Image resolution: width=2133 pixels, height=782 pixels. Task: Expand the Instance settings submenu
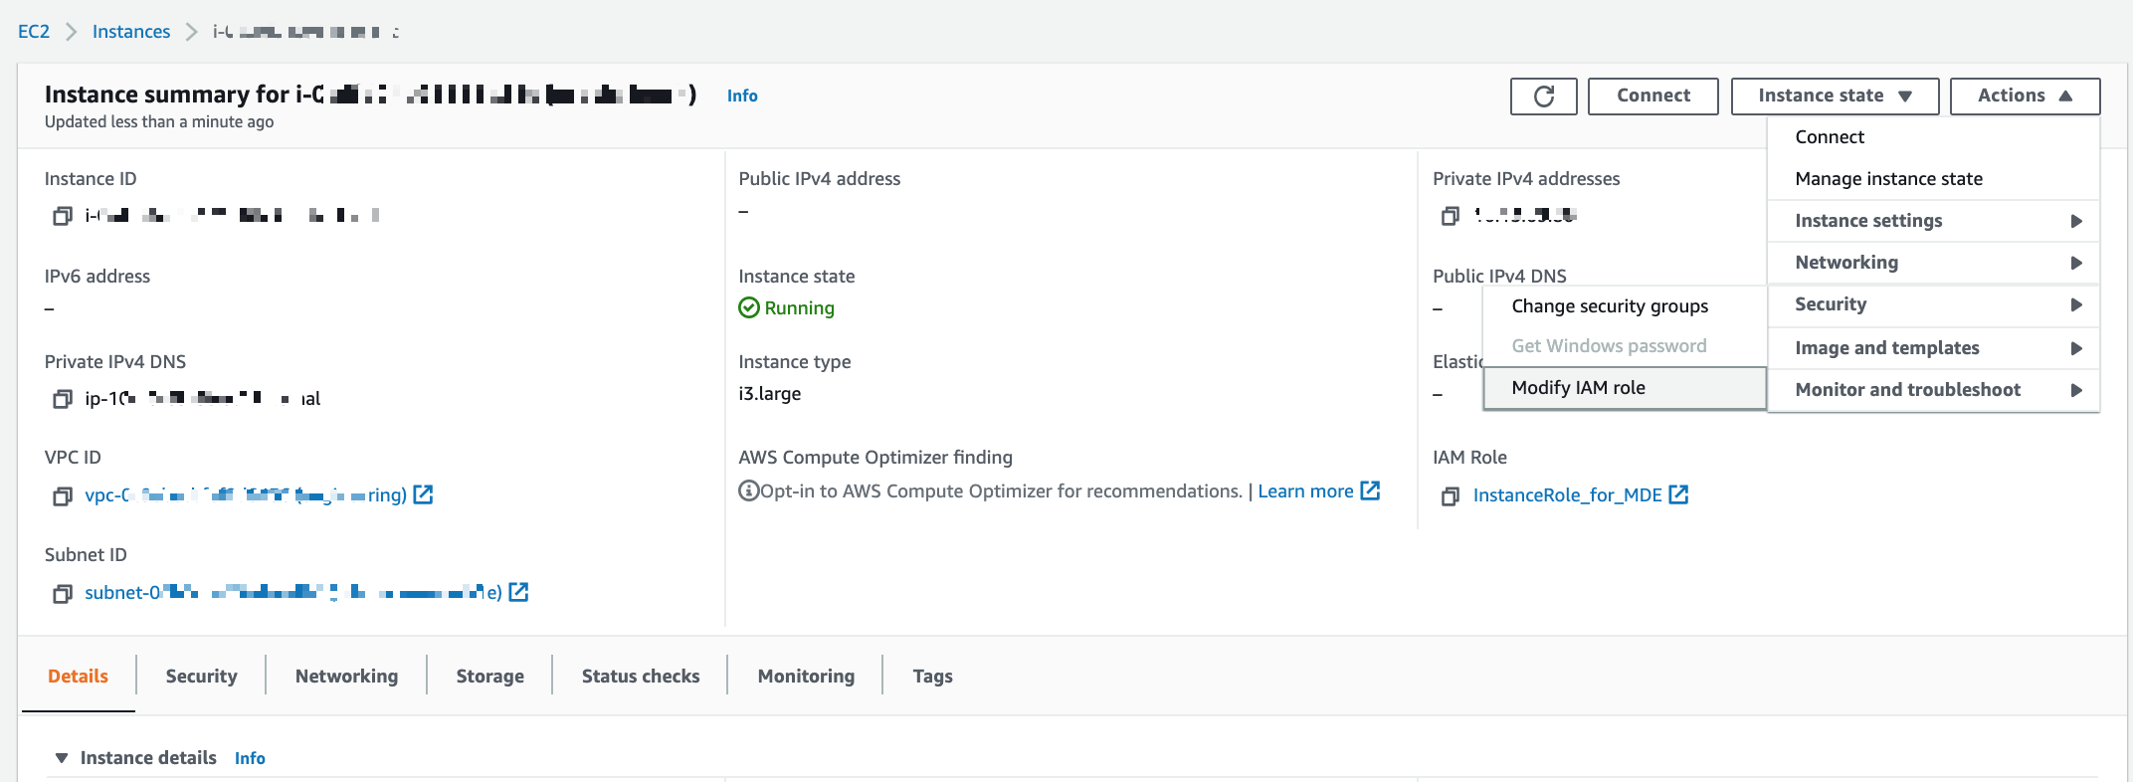coord(1933,221)
